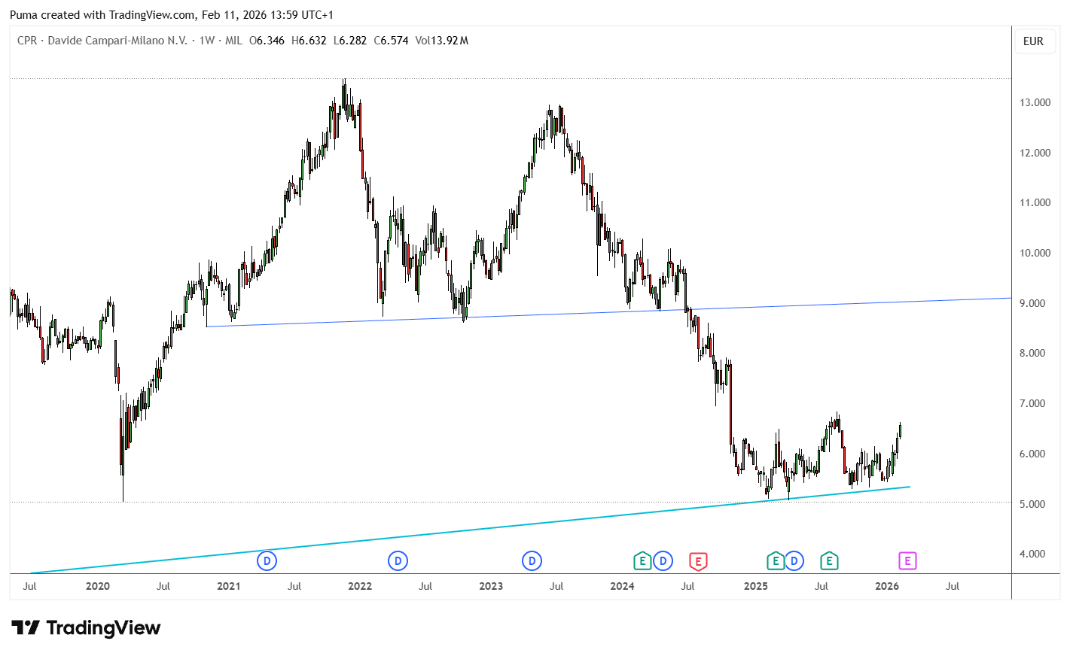Click the 2025 label on time axis
Screen dimensions: 1070x656
tap(756, 586)
